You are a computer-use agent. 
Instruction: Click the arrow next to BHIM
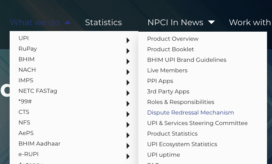point(128,61)
